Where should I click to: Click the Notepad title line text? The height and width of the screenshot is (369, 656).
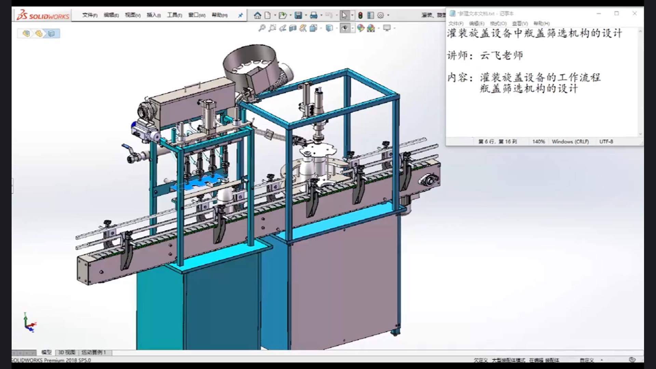tap(535, 33)
